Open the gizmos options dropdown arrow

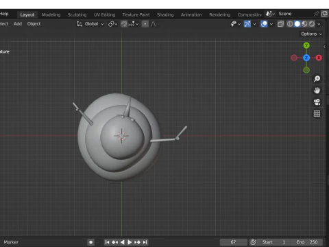[x=254, y=24]
